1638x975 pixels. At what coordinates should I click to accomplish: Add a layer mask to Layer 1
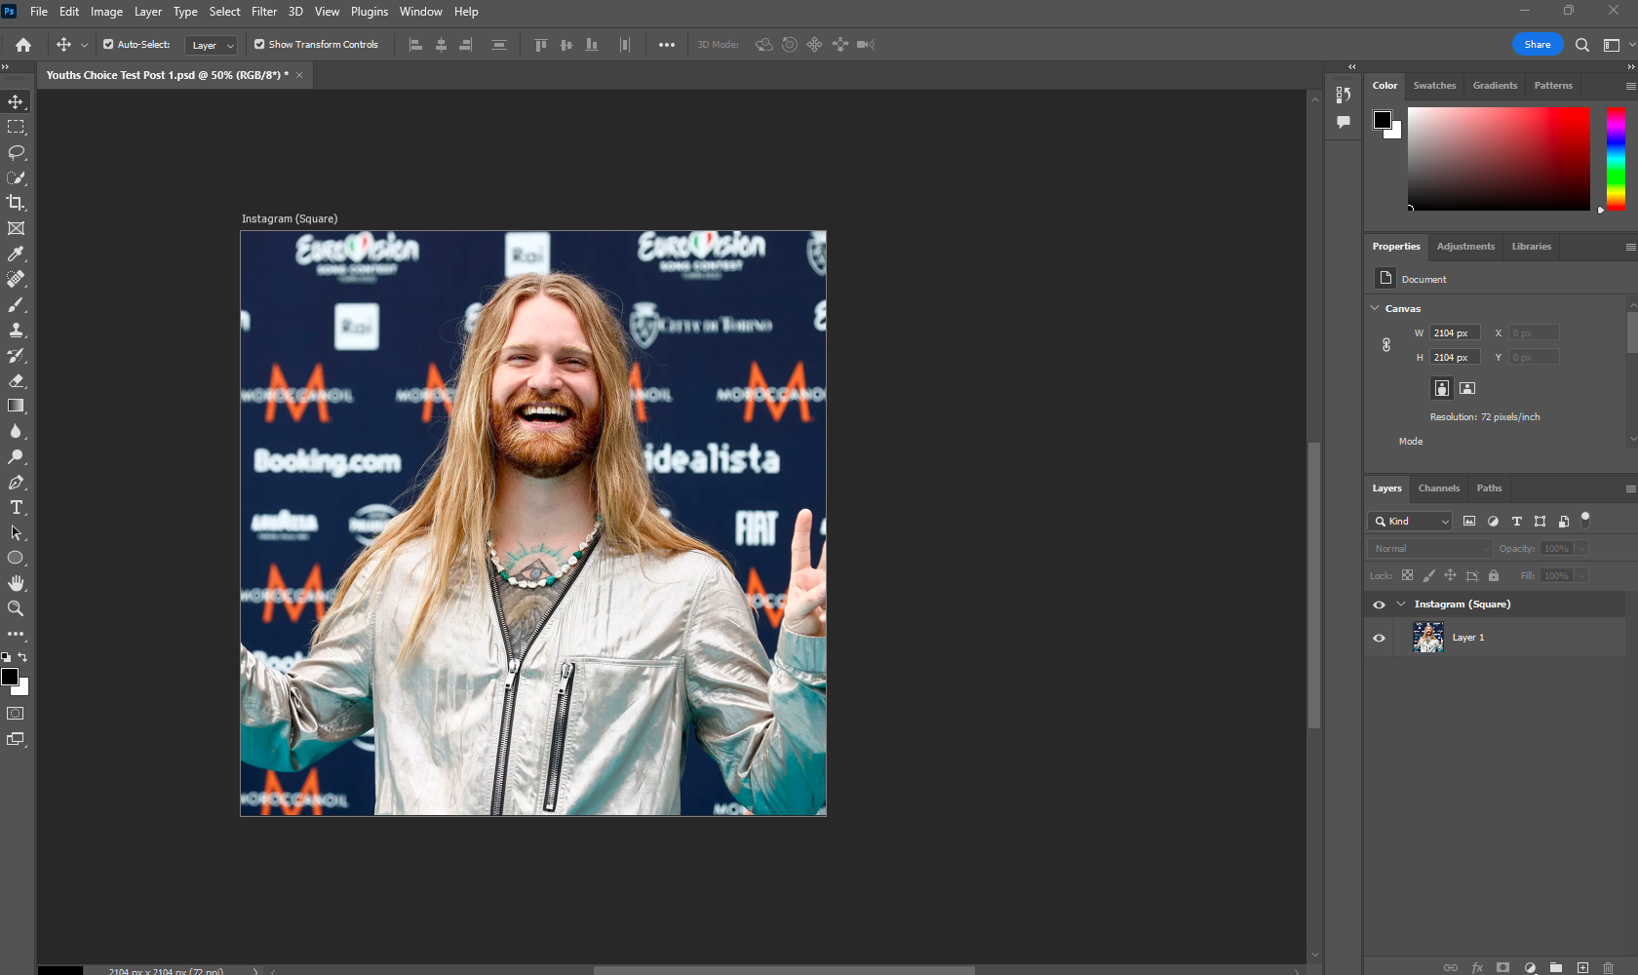click(x=1503, y=967)
